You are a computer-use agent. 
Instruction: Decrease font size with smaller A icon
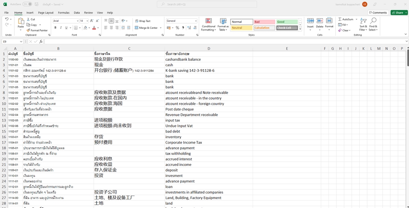[x=97, y=21]
